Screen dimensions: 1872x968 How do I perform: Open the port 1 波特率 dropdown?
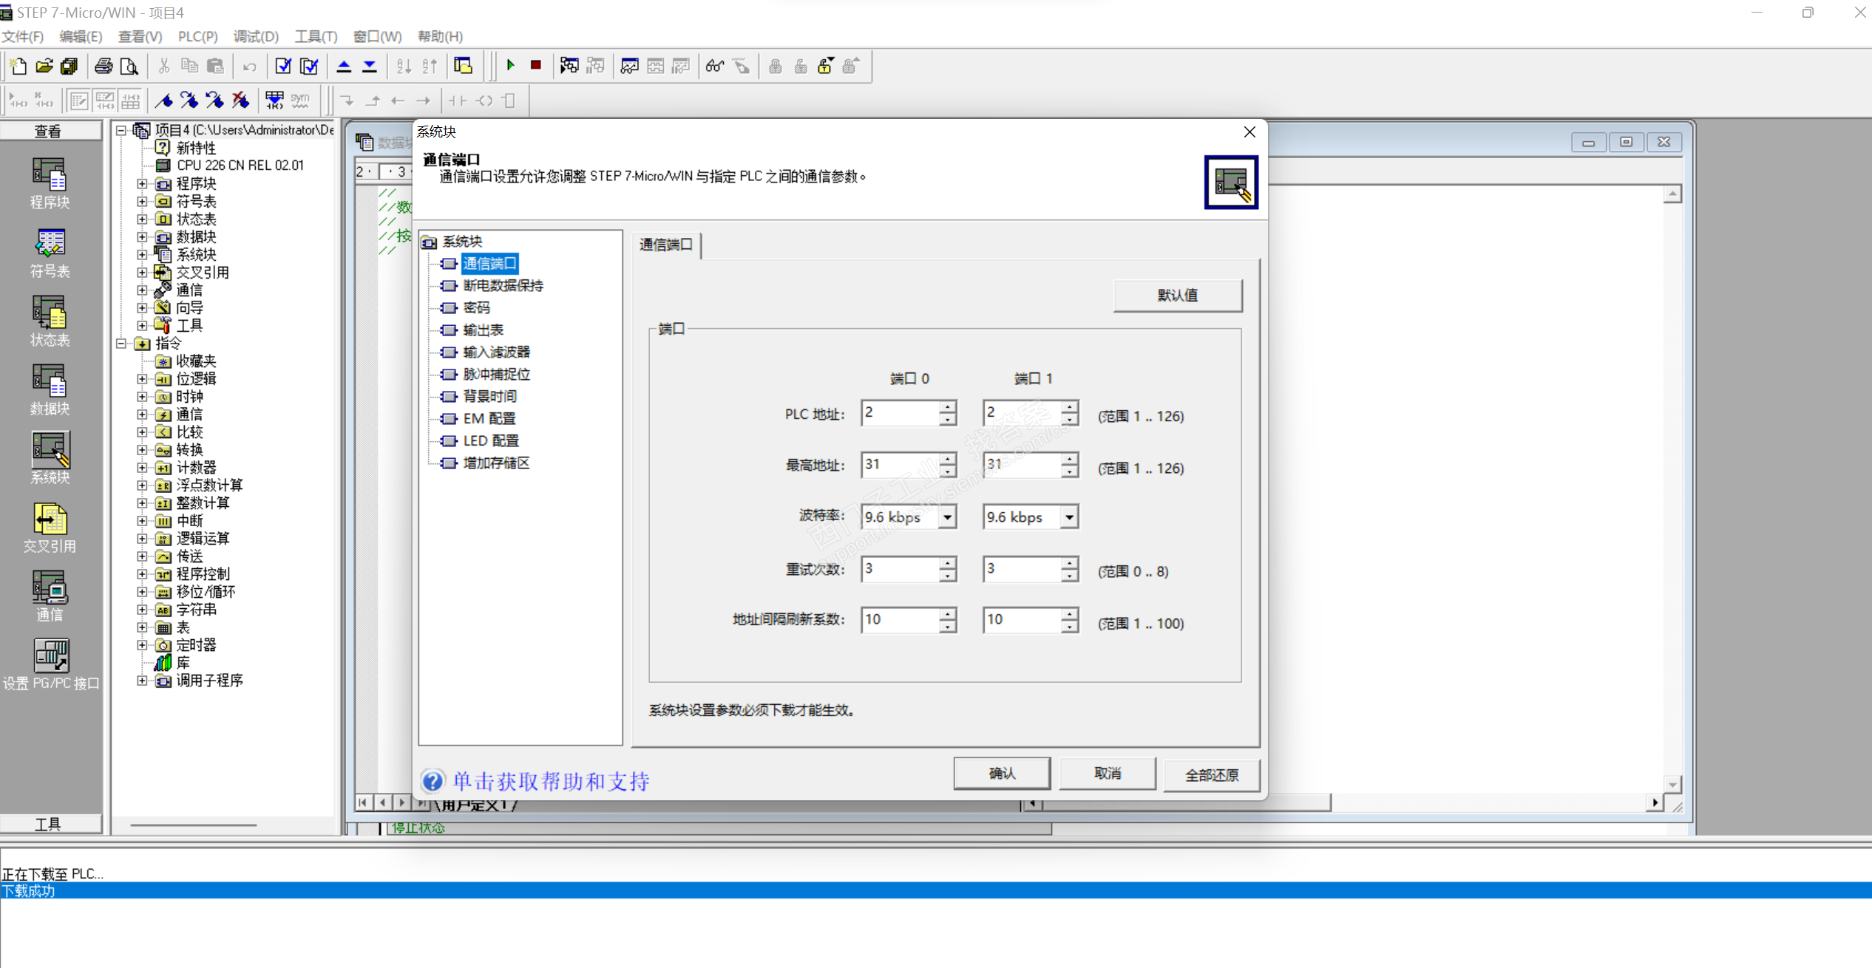pos(1069,517)
